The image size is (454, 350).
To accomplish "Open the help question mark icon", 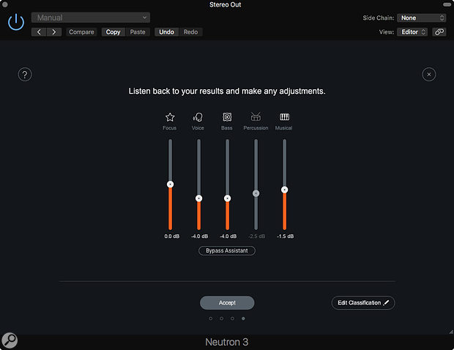I will (x=25, y=75).
